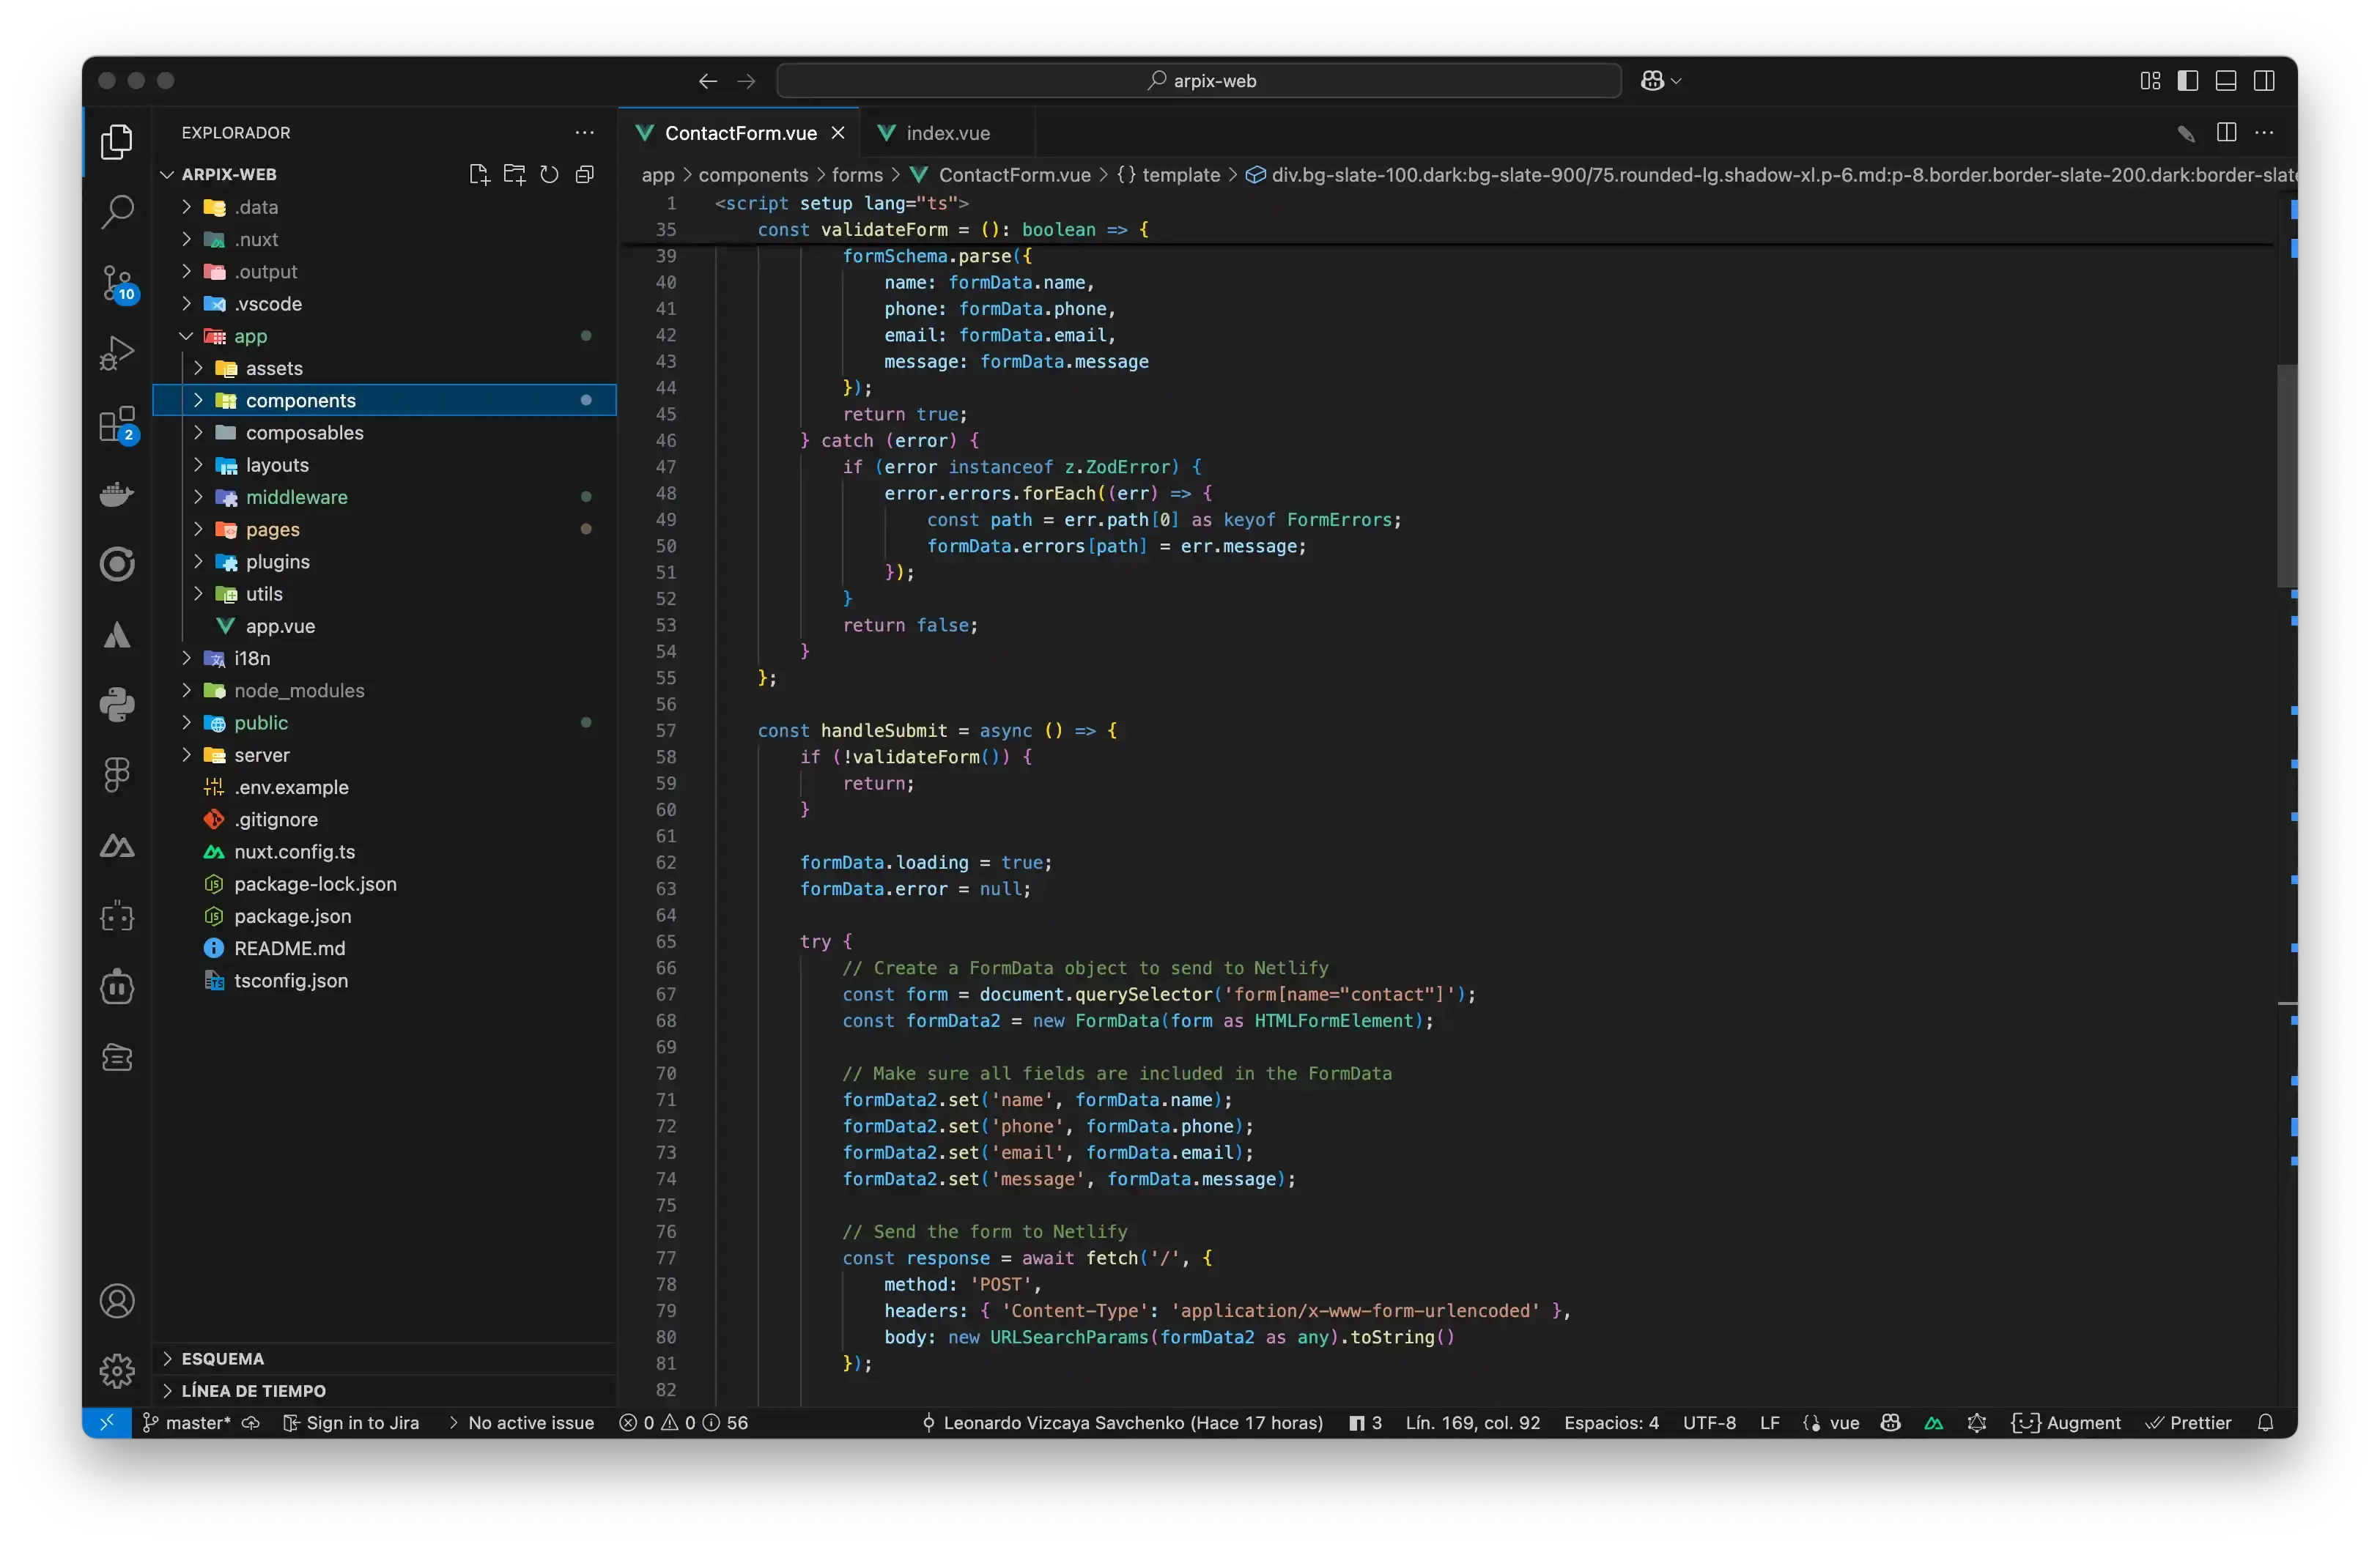Open errors and warnings problems count

683,1422
